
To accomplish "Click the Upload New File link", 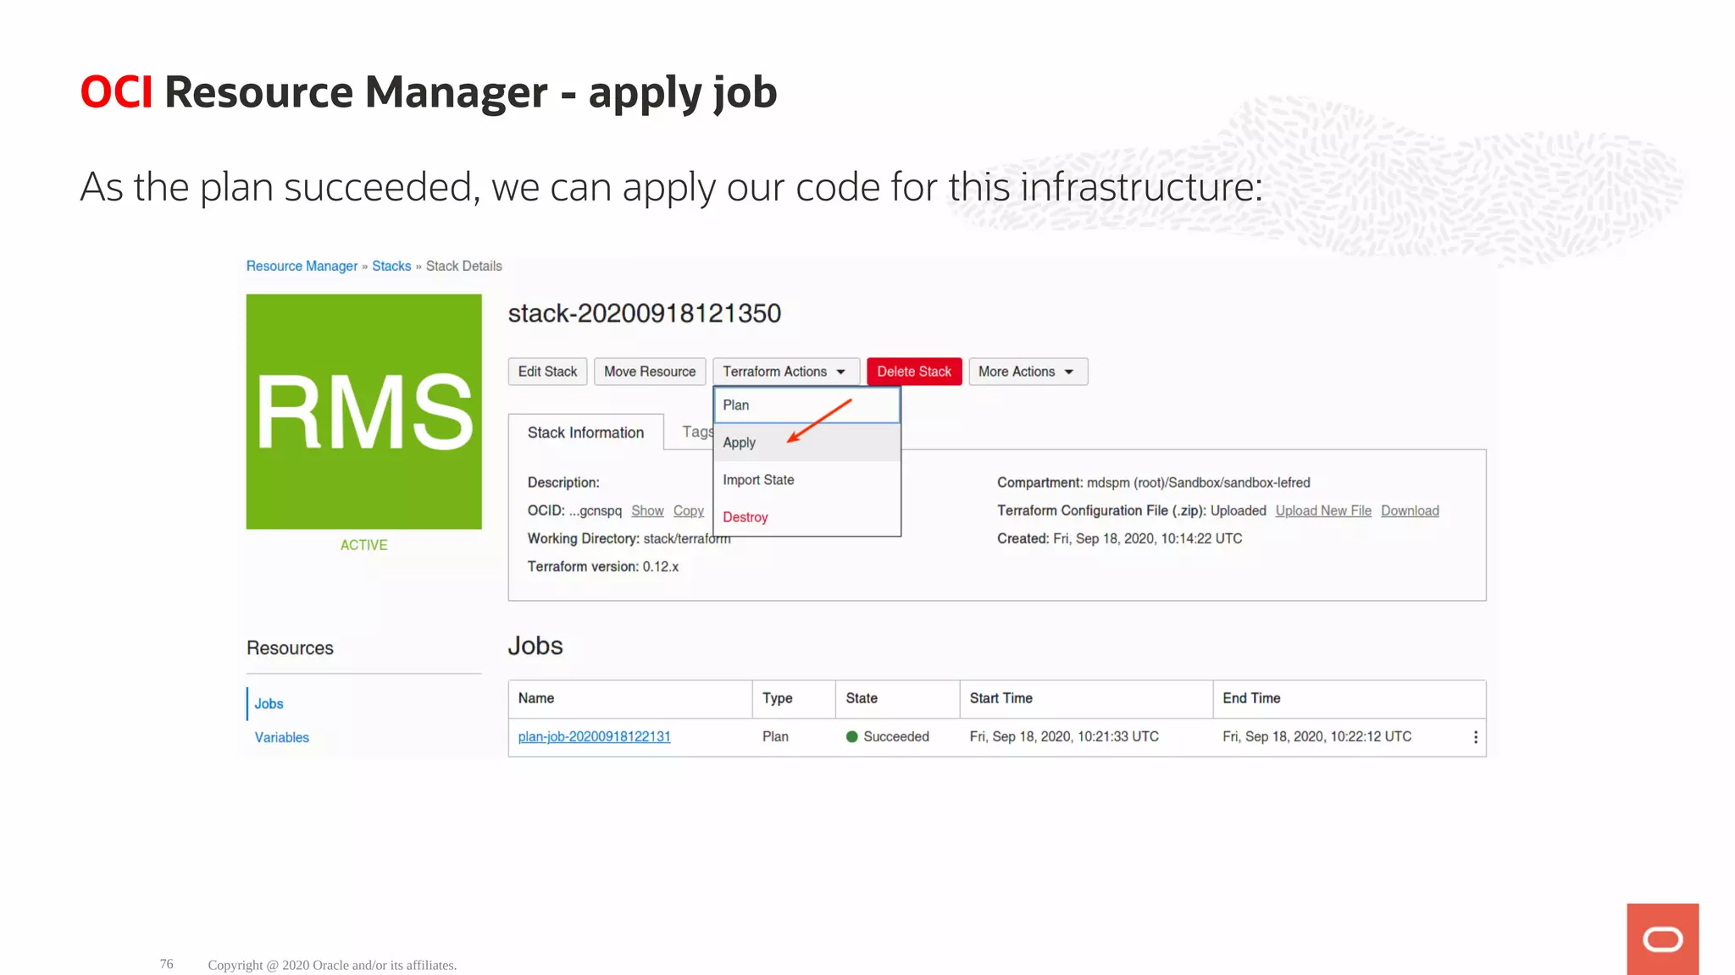I will tap(1323, 511).
